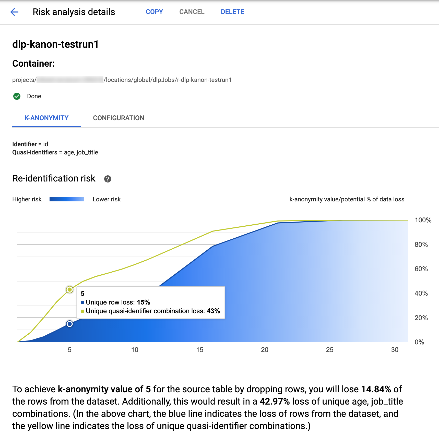Image resolution: width=439 pixels, height=438 pixels.
Task: Open the Re-identification risk help icon
Action: [108, 179]
